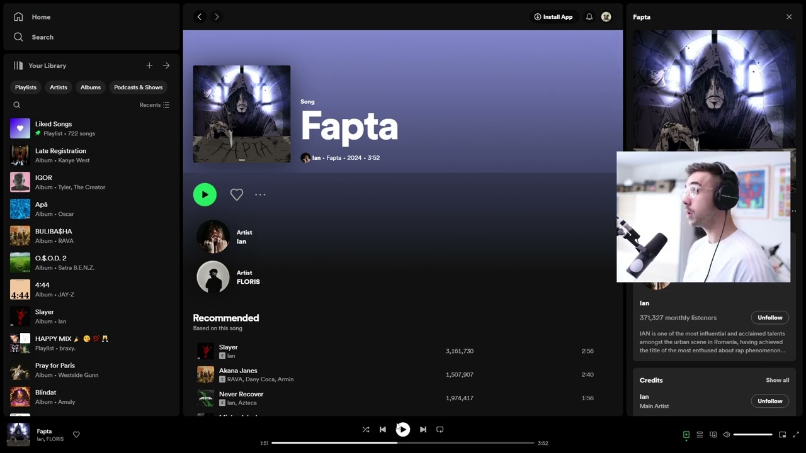This screenshot has height=453, width=806.
Task: Seek in the song progress bar
Action: [403, 443]
